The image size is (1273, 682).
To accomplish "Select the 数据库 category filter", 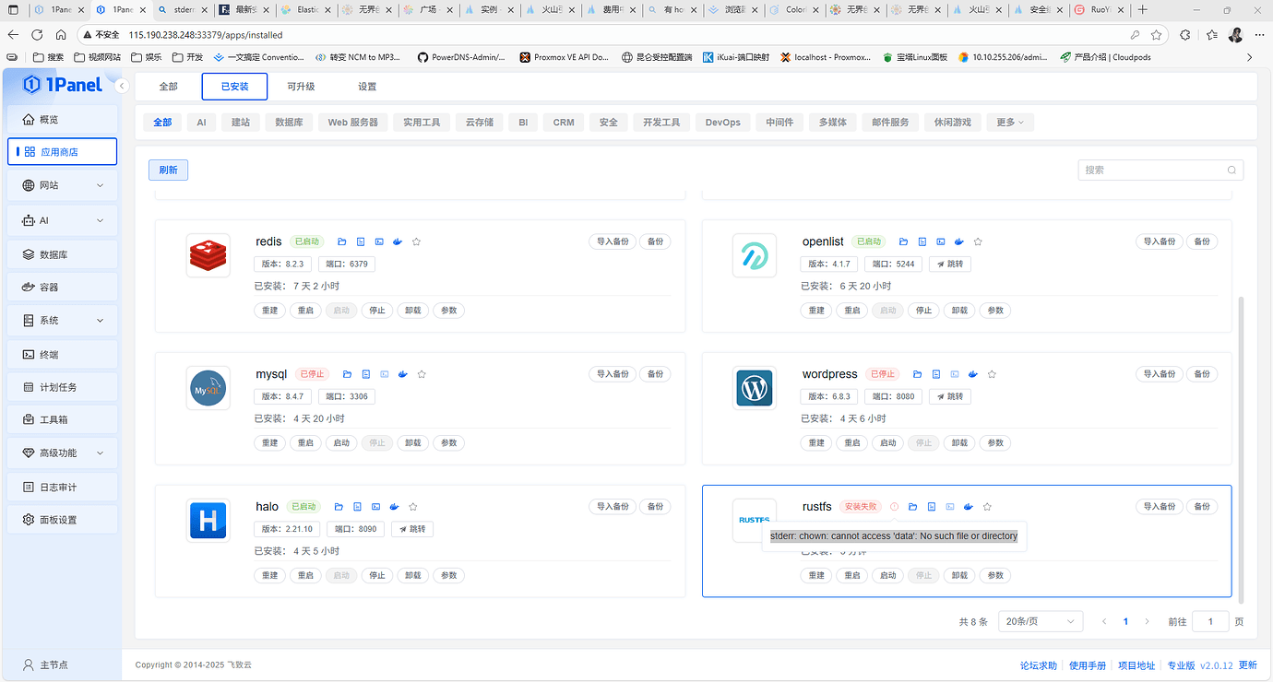I will 289,121.
